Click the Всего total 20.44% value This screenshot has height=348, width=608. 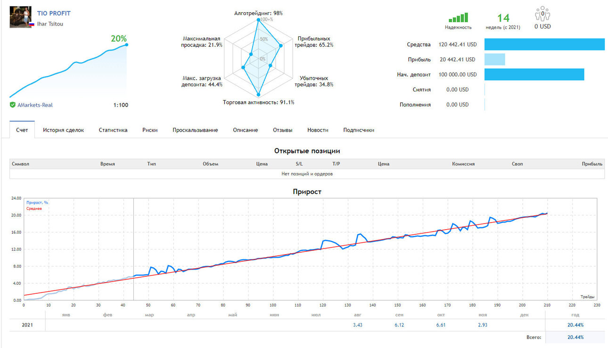575,338
